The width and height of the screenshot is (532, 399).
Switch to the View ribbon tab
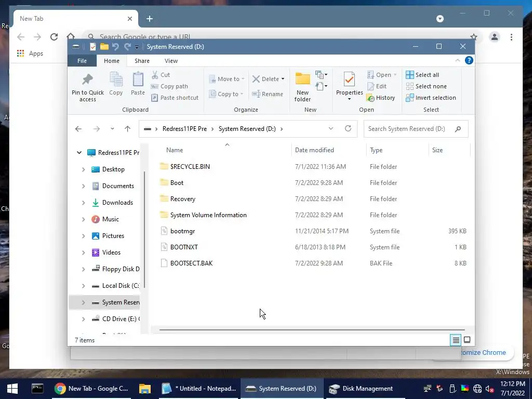tap(171, 61)
